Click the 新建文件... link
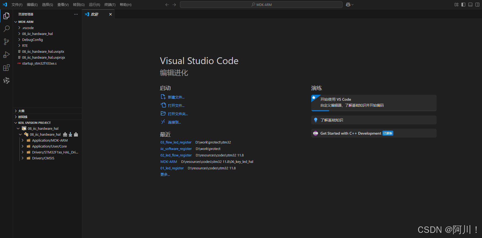The height and width of the screenshot is (238, 482). [176, 97]
